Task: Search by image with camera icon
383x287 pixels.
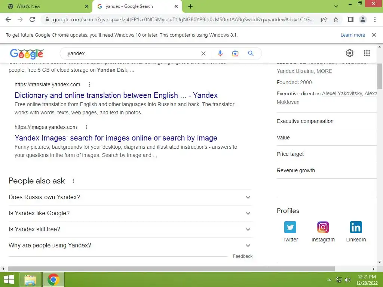Action: (235, 53)
